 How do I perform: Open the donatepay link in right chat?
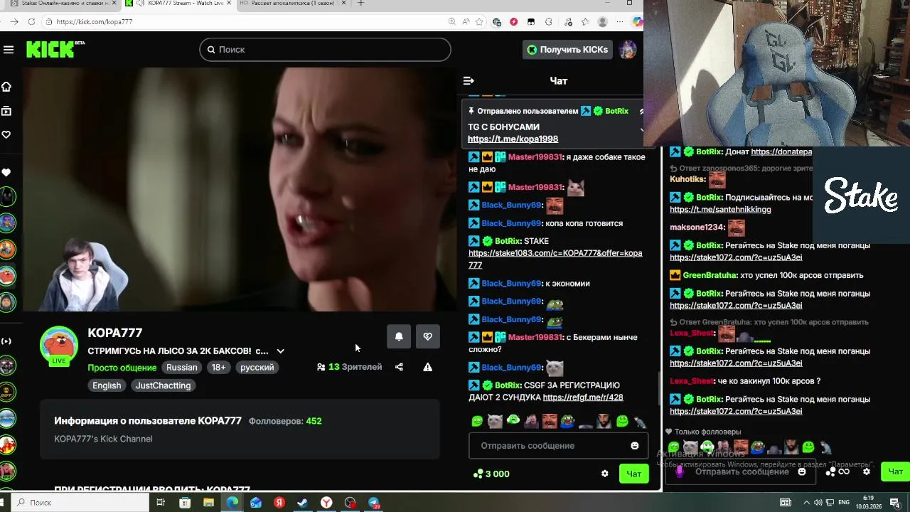coord(781,152)
